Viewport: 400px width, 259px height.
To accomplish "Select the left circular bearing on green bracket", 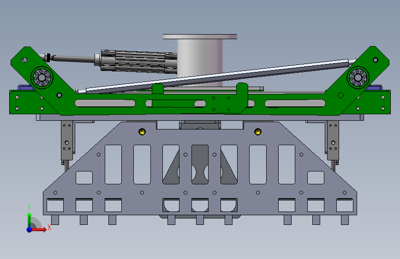I will (42, 77).
